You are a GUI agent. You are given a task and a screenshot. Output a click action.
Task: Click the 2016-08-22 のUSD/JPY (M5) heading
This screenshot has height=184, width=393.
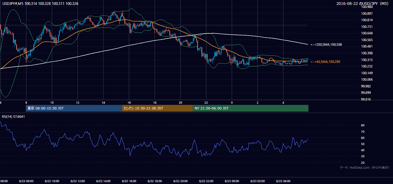(362, 4)
